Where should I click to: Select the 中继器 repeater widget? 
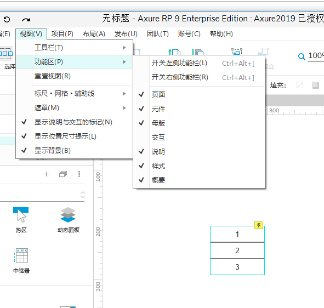21,261
